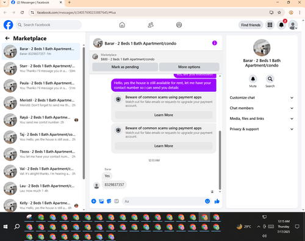The width and height of the screenshot is (305, 241).
Task: Open the Meristil conversation in the list
Action: (41, 103)
